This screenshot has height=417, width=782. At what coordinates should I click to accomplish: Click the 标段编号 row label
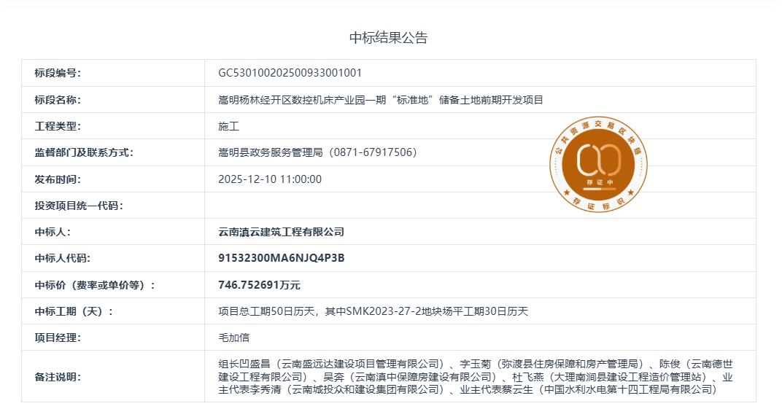(x=58, y=73)
